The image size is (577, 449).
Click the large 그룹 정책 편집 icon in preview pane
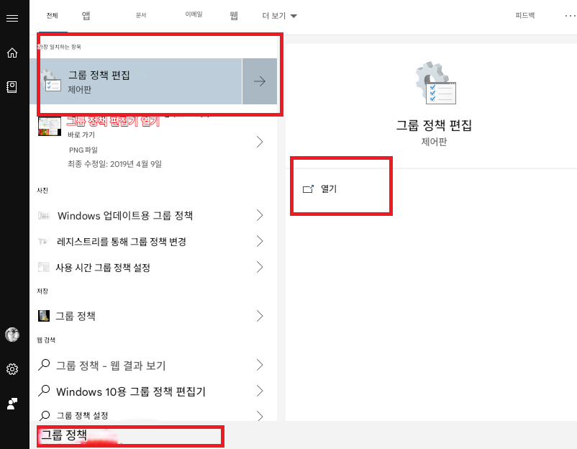(x=436, y=83)
